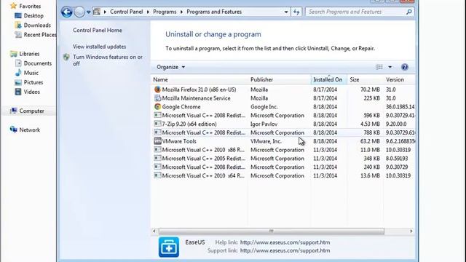
Task: Click the search magnifier icon
Action: tap(409, 12)
